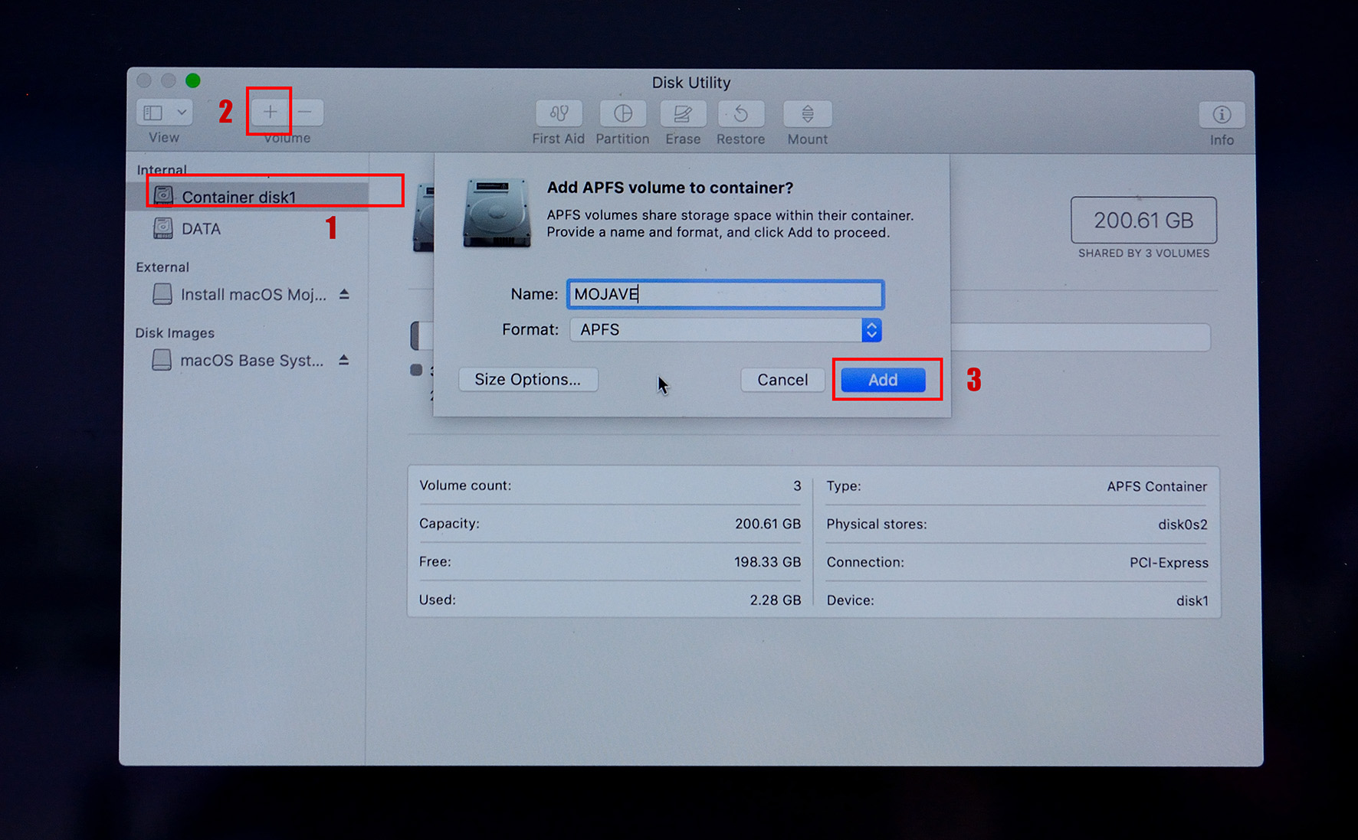Open the Partition tool
The image size is (1358, 840).
(x=622, y=116)
